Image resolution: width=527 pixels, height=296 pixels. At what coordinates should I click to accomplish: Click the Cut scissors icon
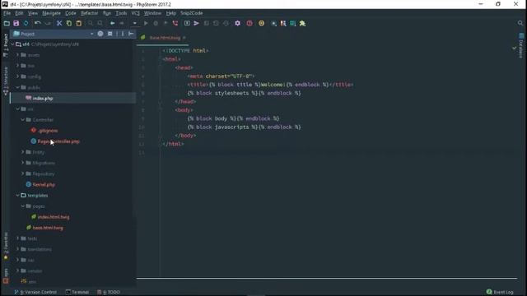[59, 24]
